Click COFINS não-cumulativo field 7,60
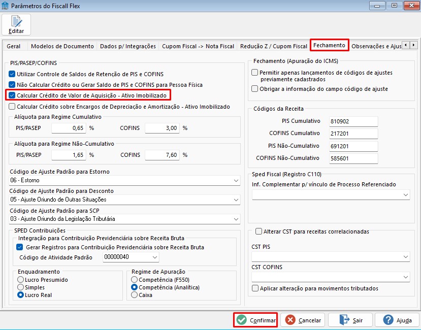 coord(162,155)
